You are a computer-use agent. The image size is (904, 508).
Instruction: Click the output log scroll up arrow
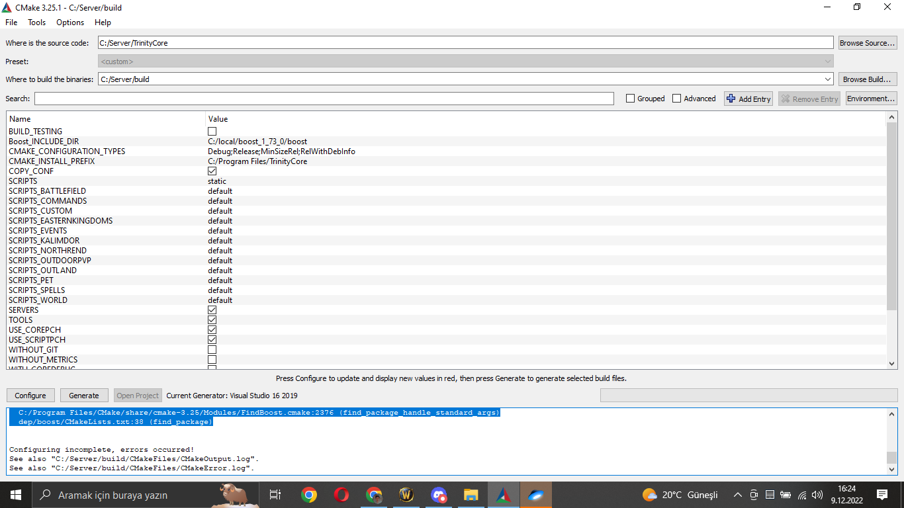[x=892, y=413]
